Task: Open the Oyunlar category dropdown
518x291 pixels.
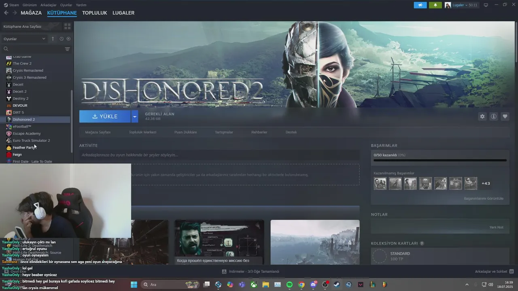Action: (24, 39)
